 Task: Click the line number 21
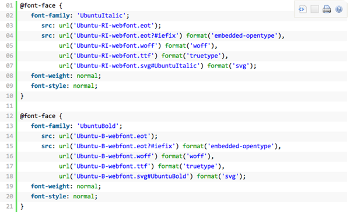(x=9, y=206)
